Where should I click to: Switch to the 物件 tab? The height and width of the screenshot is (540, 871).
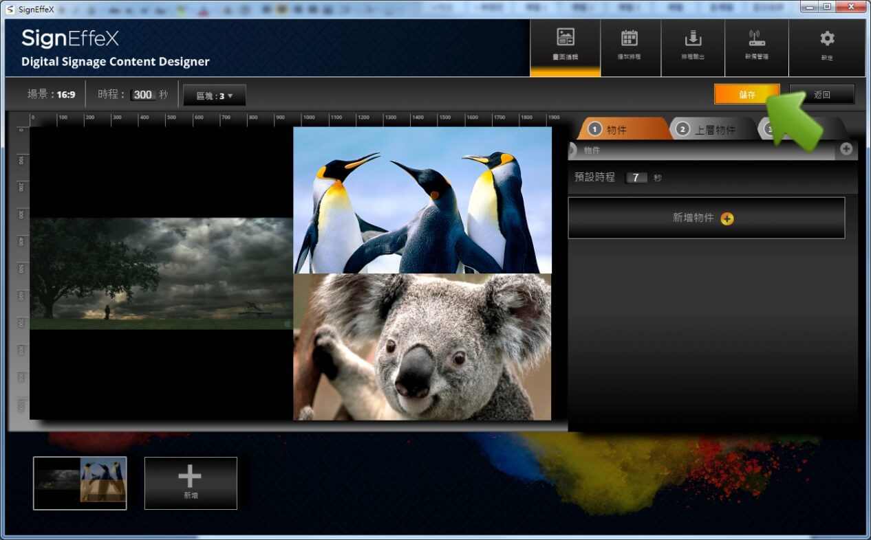(617, 129)
